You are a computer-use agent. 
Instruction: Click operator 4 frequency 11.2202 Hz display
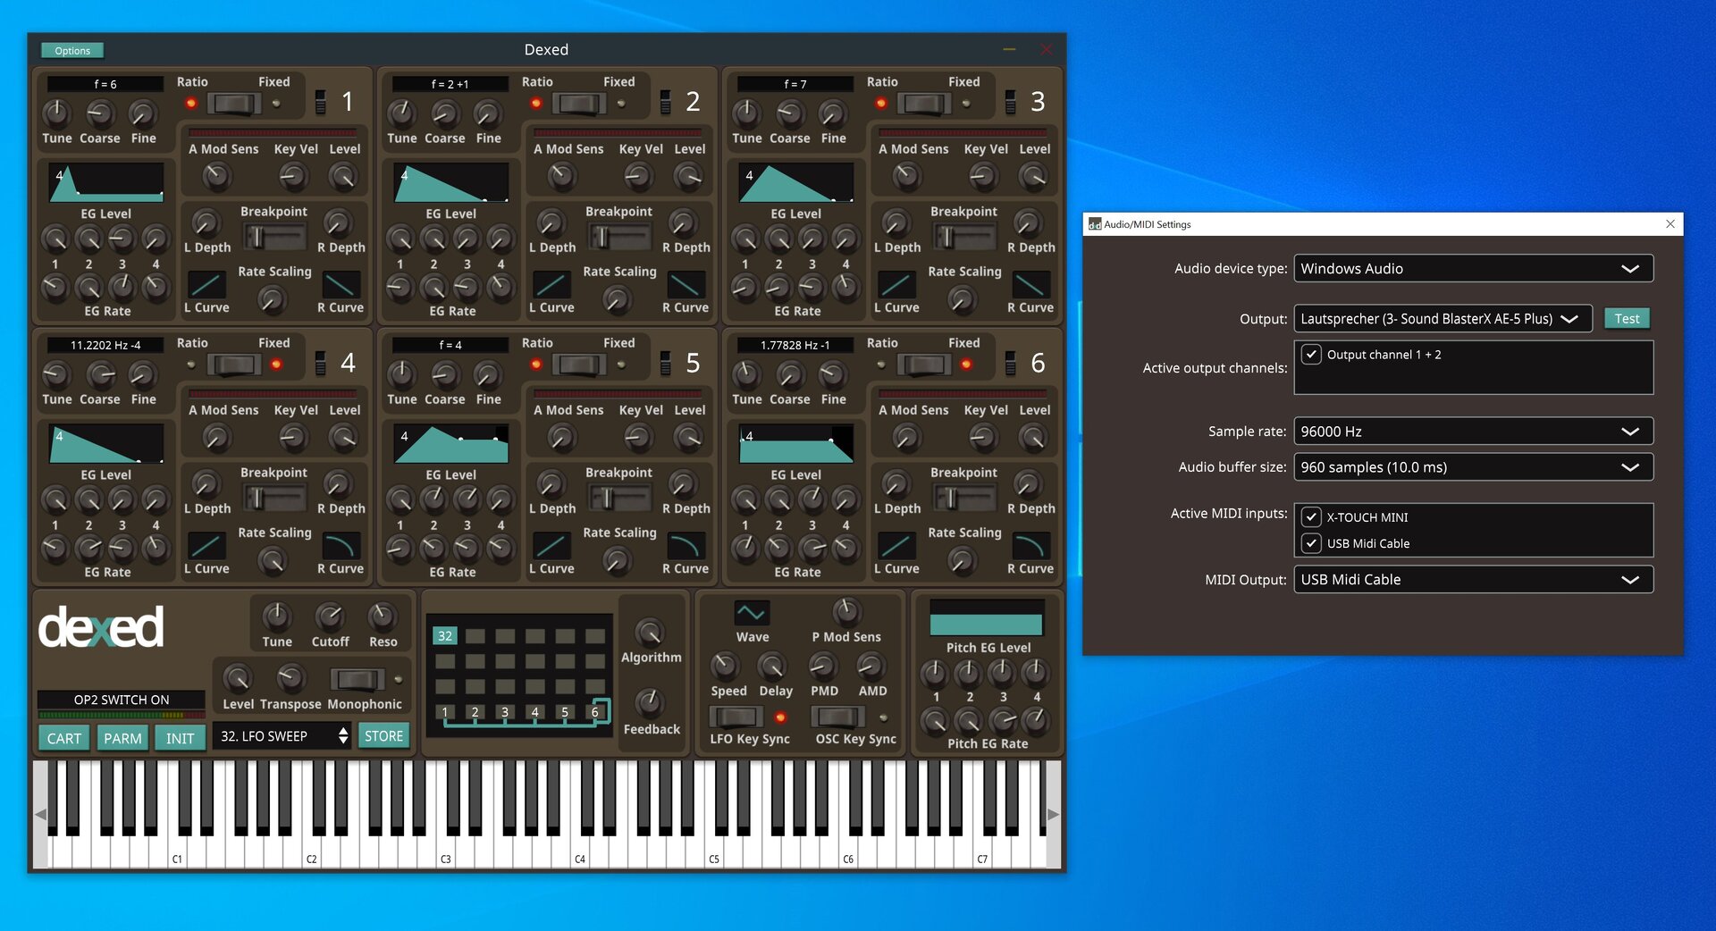point(105,345)
